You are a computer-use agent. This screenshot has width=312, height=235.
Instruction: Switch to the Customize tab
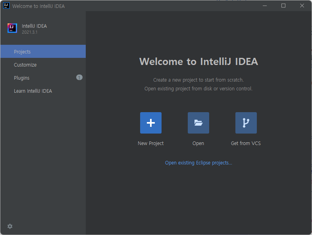(x=43, y=65)
